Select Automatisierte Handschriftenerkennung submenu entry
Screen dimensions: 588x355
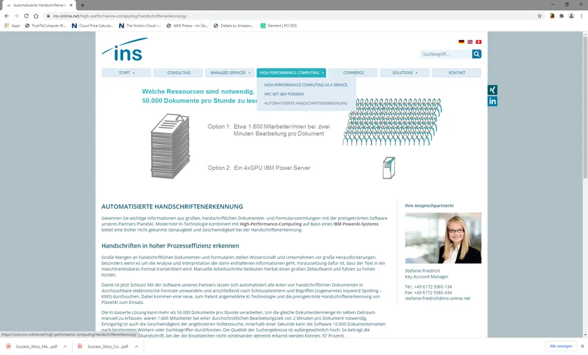click(x=306, y=103)
